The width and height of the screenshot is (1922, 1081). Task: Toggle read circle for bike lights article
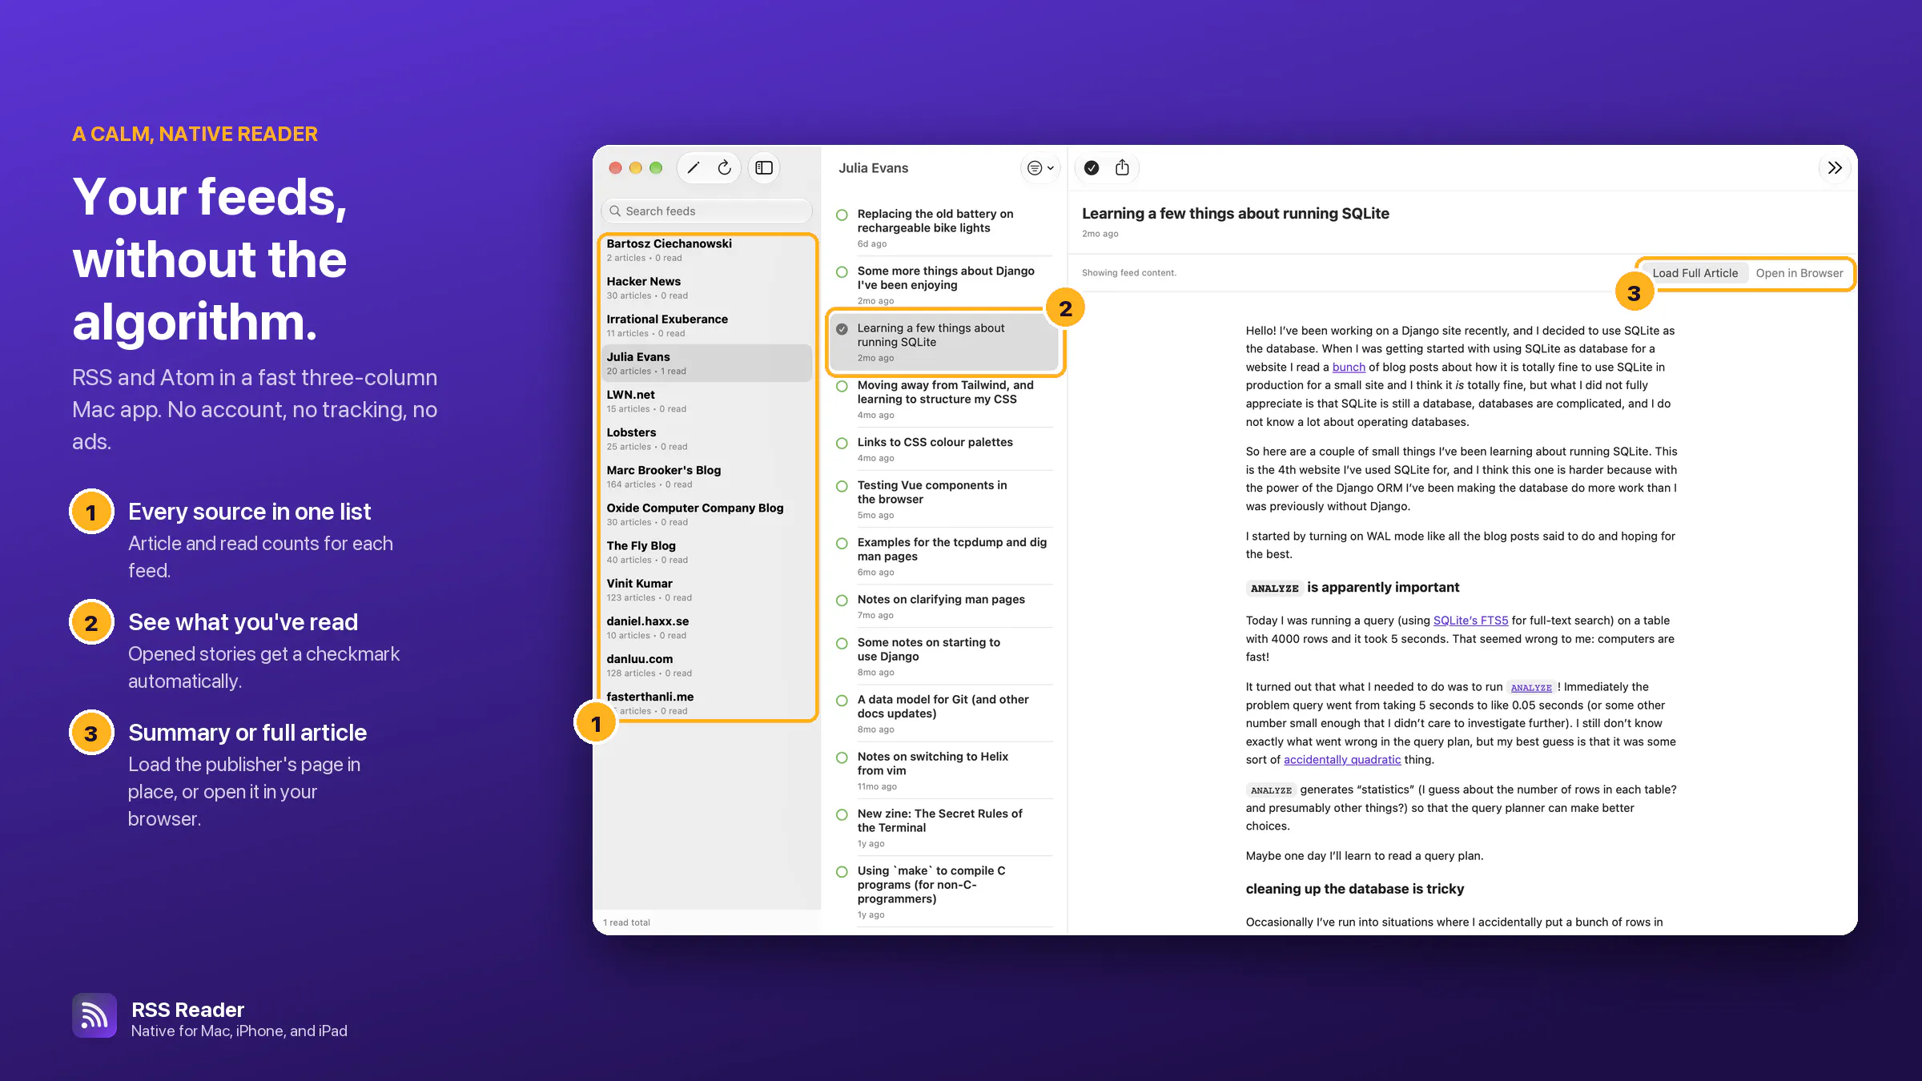[842, 215]
